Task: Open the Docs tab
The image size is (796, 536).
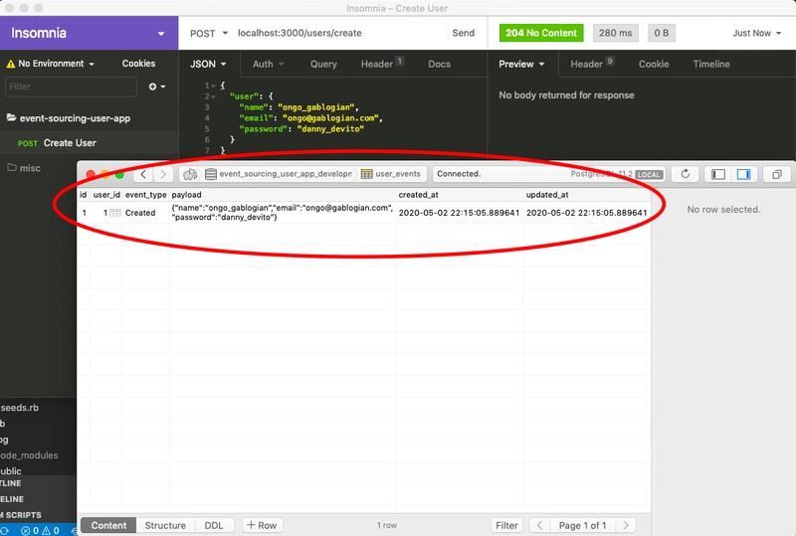Action: [x=439, y=64]
